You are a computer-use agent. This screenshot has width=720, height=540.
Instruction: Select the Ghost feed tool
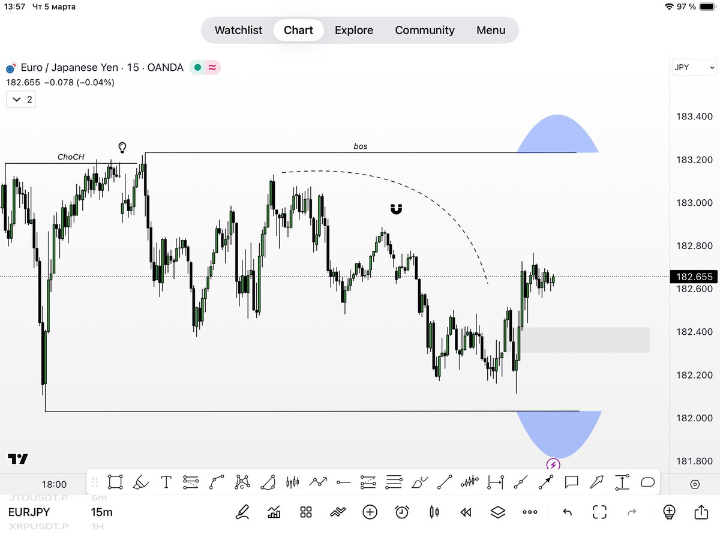click(x=470, y=482)
